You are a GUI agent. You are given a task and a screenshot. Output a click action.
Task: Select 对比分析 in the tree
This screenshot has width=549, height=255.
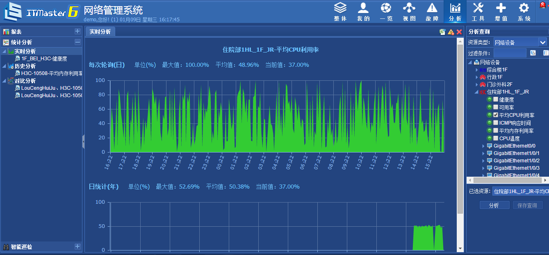[25, 81]
